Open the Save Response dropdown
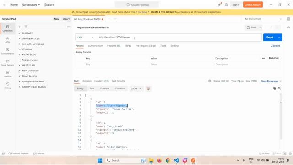 pyautogui.click(x=271, y=81)
